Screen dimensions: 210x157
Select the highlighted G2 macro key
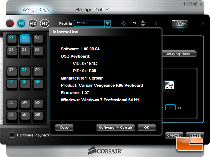coord(25,39)
